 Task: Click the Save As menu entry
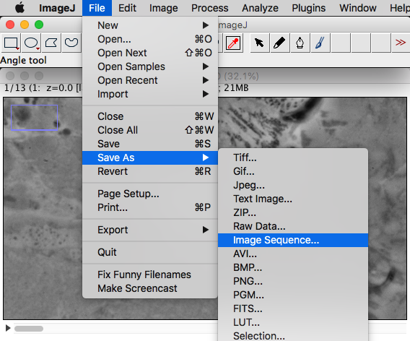click(150, 157)
